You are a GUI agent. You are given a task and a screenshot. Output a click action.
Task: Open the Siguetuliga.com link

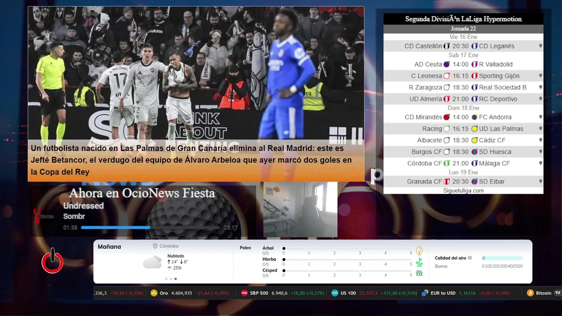(x=463, y=190)
